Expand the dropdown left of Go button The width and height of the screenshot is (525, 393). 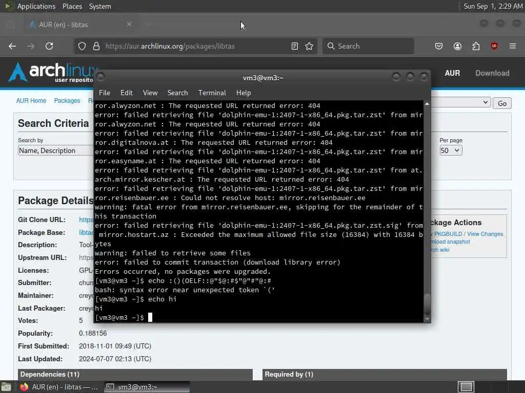click(x=461, y=102)
